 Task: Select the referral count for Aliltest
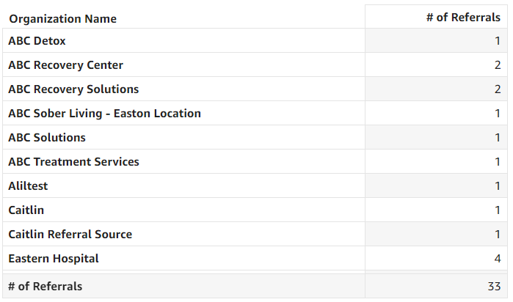497,186
